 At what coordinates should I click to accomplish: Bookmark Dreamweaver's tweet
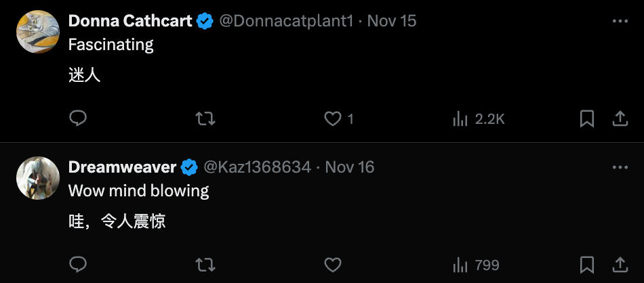pos(587,264)
